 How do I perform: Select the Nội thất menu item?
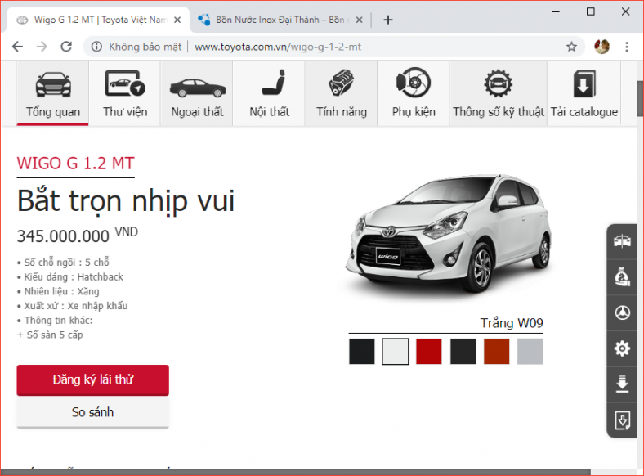(x=269, y=94)
